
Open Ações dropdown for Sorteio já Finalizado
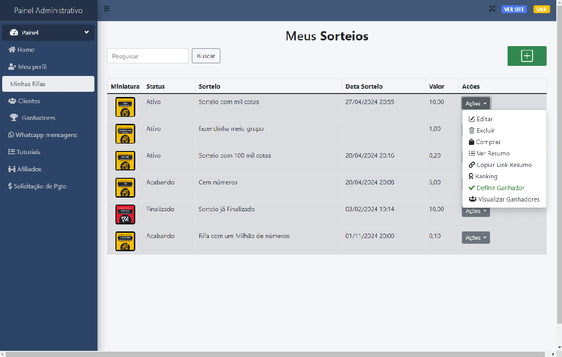[476, 211]
